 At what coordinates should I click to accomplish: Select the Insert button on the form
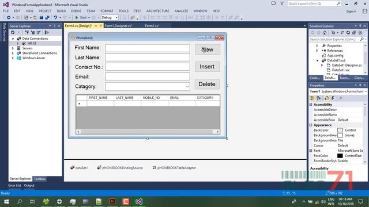tap(208, 67)
